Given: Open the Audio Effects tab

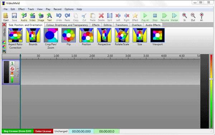Looking at the screenshot, I should [x=153, y=25].
